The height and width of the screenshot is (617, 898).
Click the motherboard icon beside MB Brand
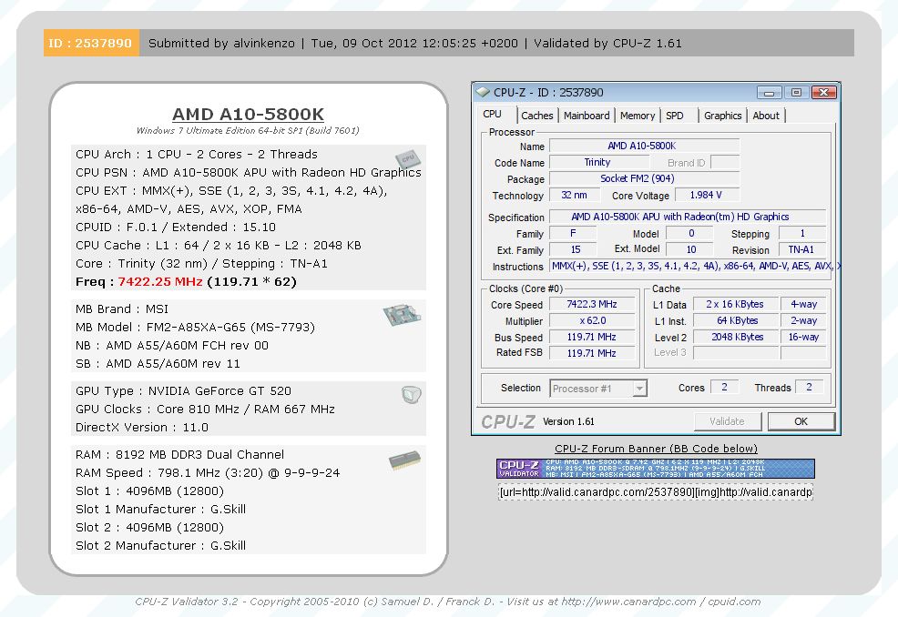pos(402,315)
